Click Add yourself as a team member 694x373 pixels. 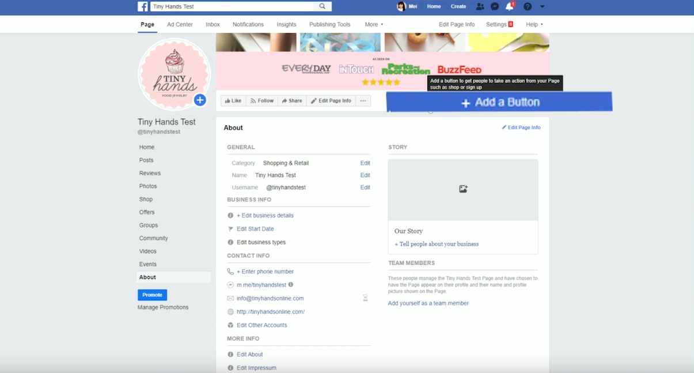[x=428, y=303]
